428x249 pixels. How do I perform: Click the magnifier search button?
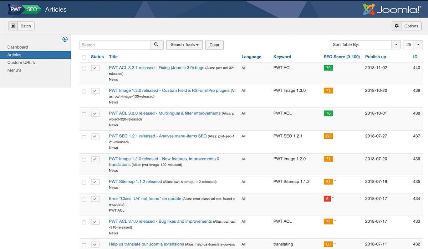click(x=157, y=45)
